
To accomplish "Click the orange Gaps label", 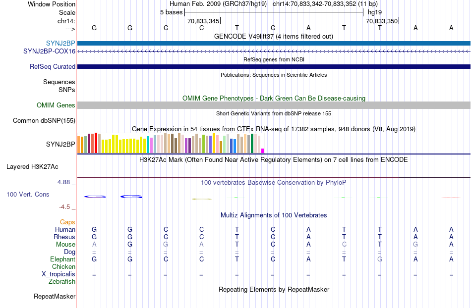I will tap(67, 222).
